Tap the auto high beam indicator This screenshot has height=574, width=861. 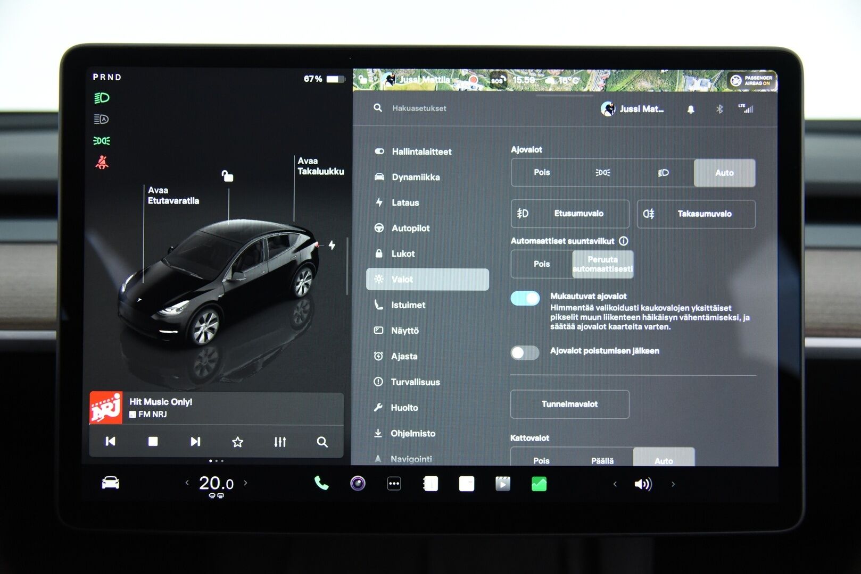pos(101,119)
